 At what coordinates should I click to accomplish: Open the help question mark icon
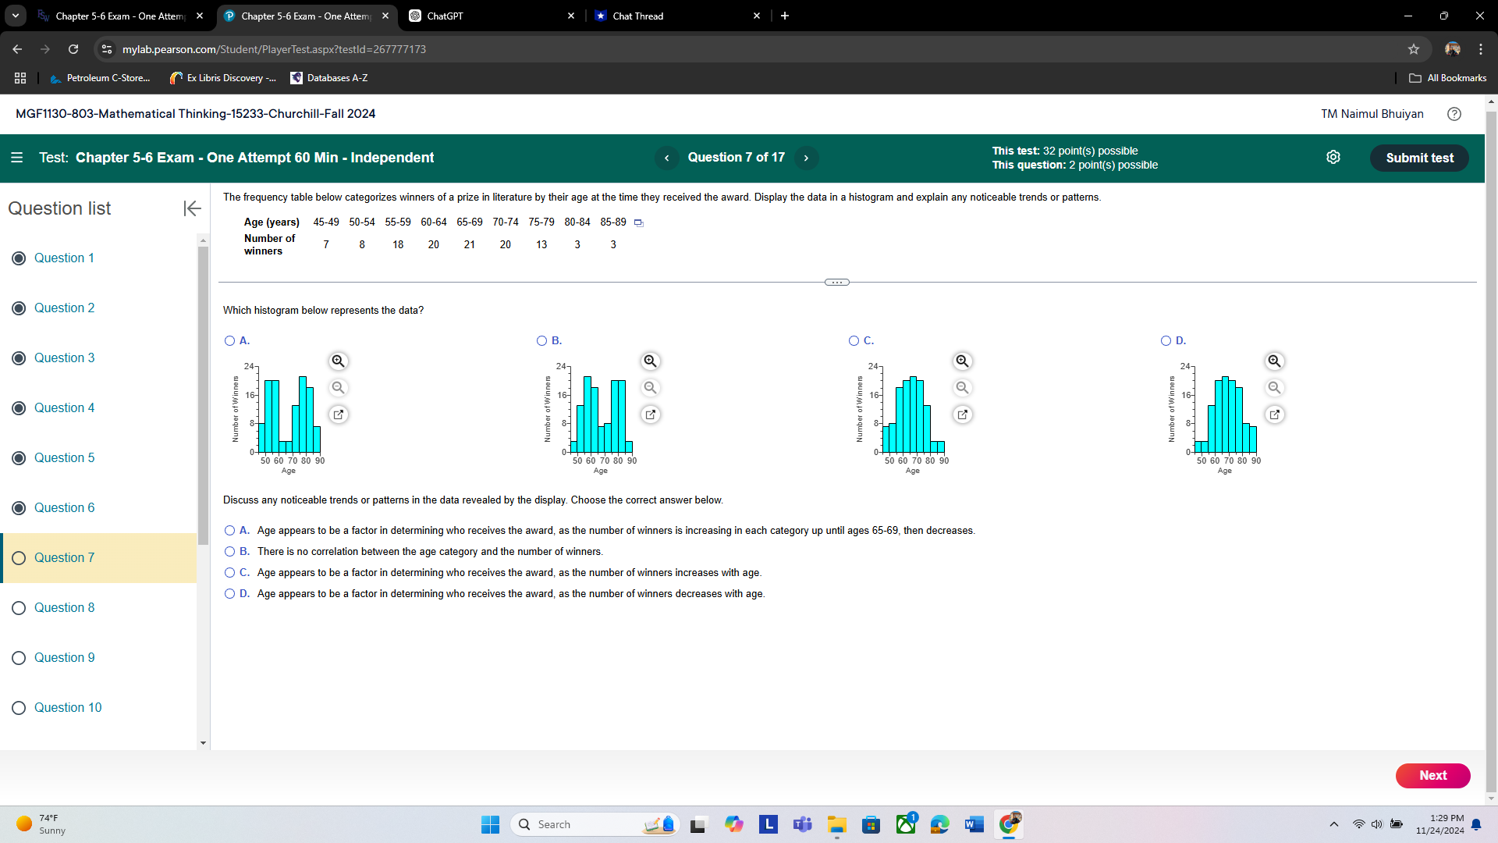pos(1454,114)
